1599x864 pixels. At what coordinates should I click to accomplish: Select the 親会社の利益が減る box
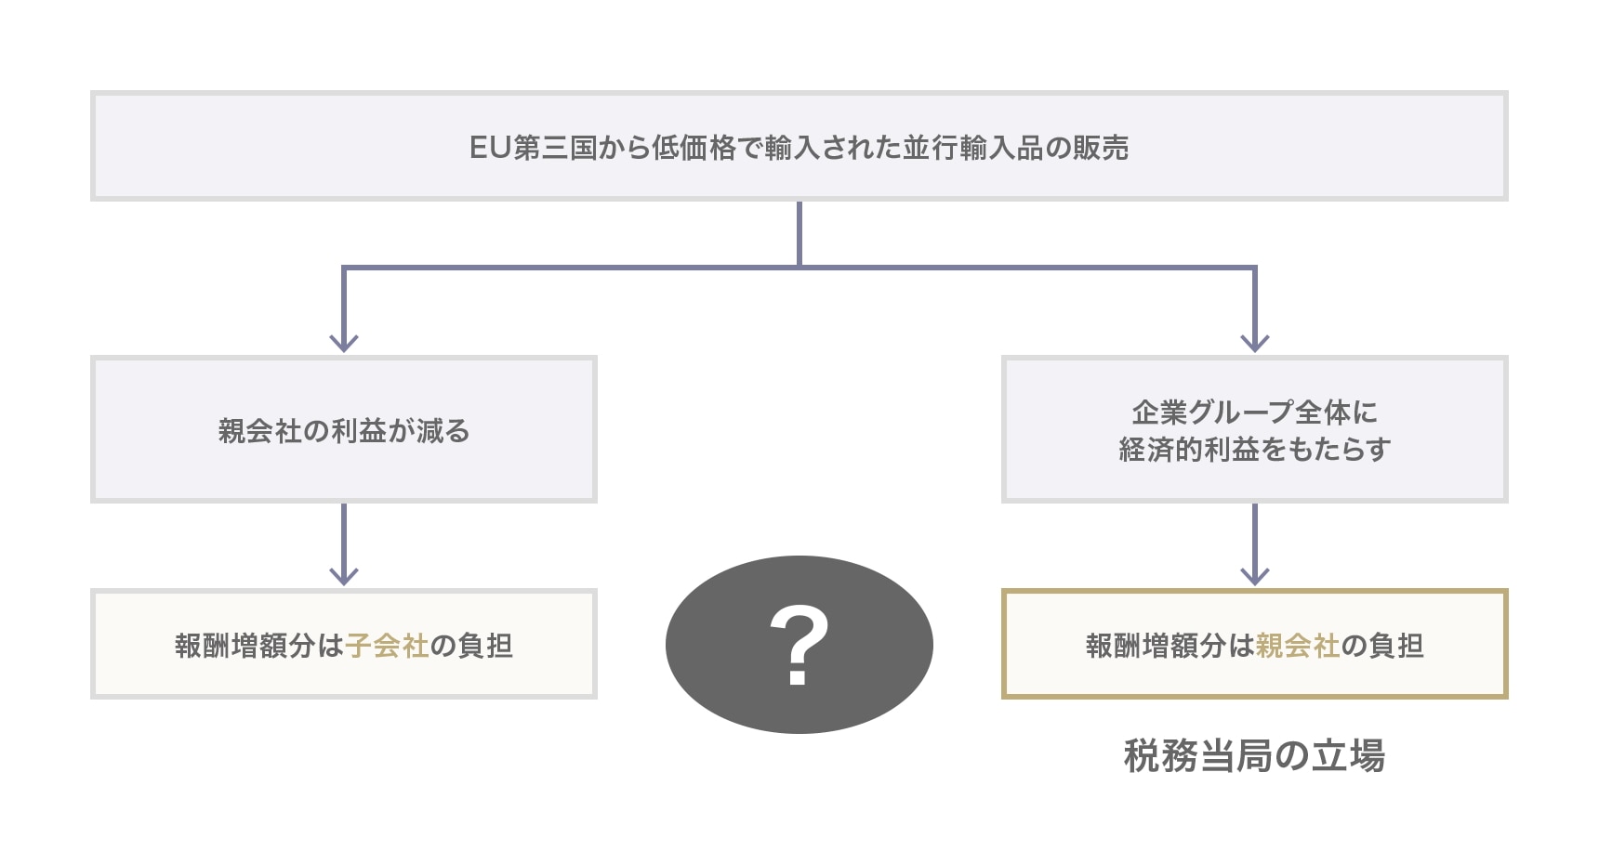[344, 429]
